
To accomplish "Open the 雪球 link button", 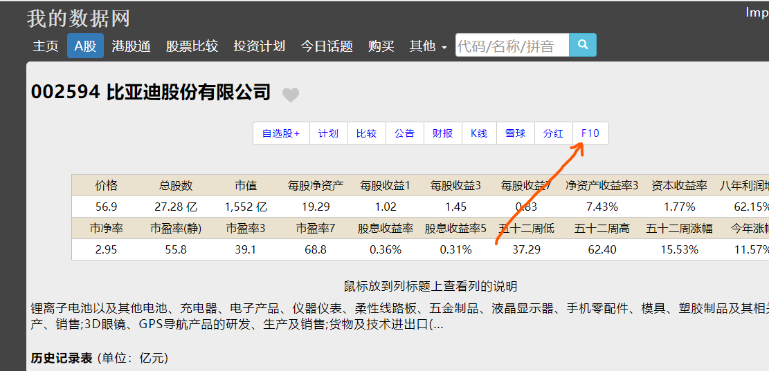I will 516,133.
